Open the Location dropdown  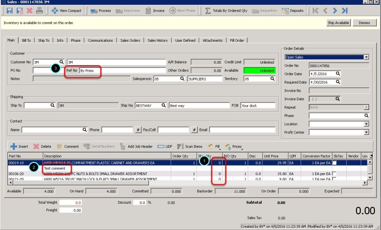coord(367,124)
